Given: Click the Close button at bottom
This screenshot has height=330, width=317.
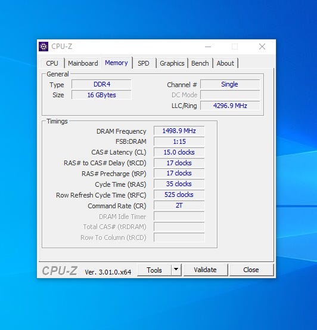Looking at the screenshot, I should point(251,270).
